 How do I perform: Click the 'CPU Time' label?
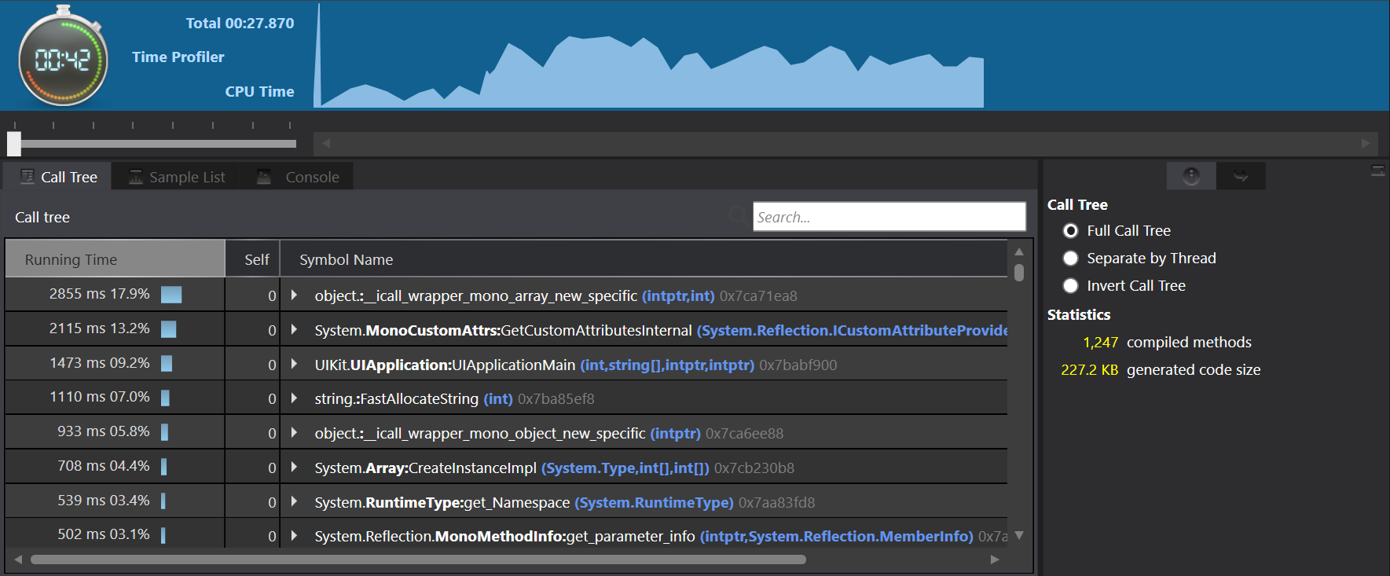point(259,92)
